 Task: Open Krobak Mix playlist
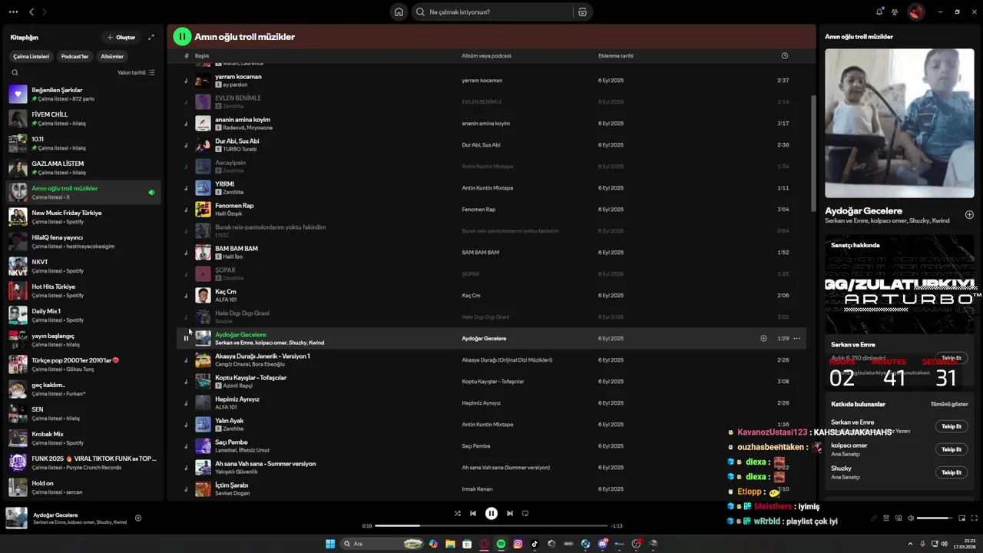click(x=83, y=438)
